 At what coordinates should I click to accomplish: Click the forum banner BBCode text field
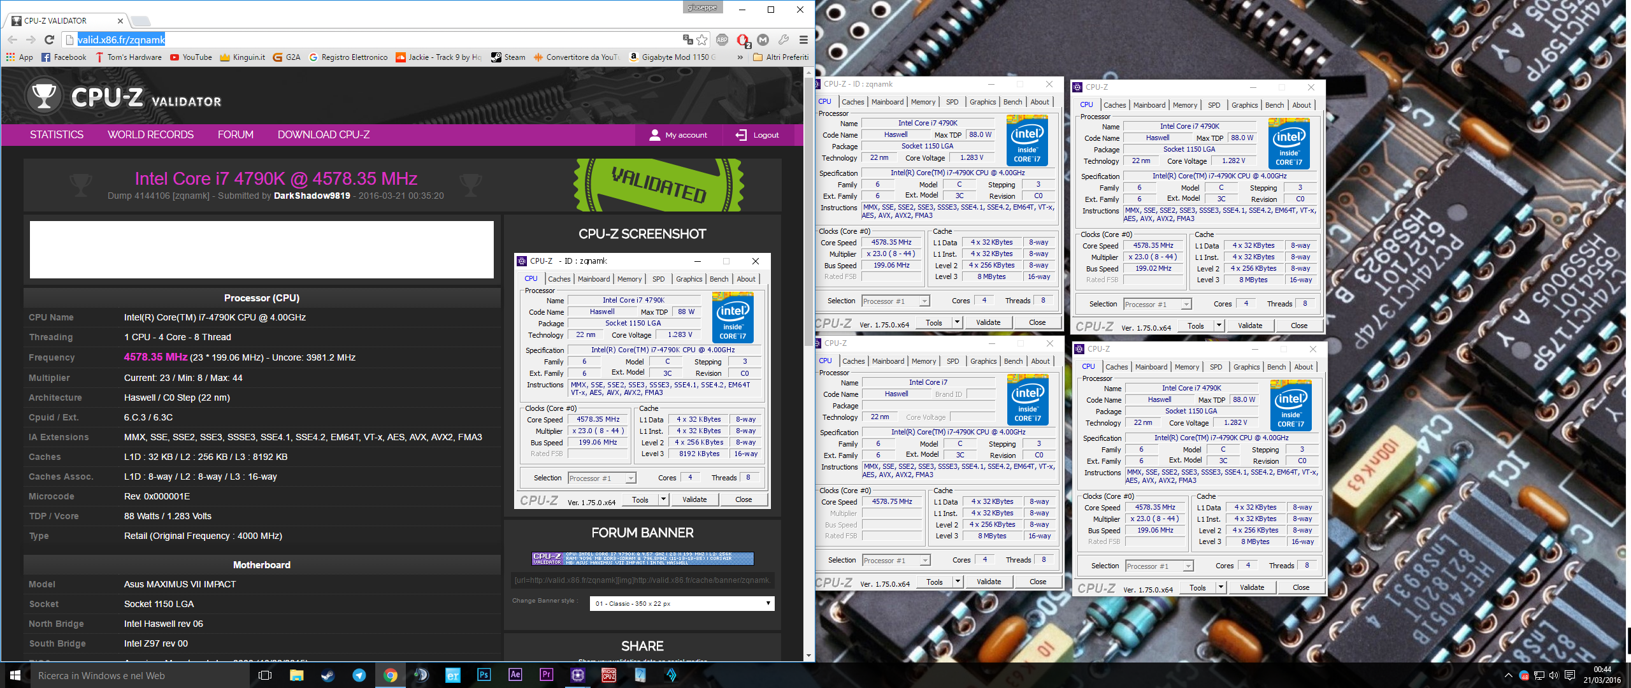[x=642, y=580]
